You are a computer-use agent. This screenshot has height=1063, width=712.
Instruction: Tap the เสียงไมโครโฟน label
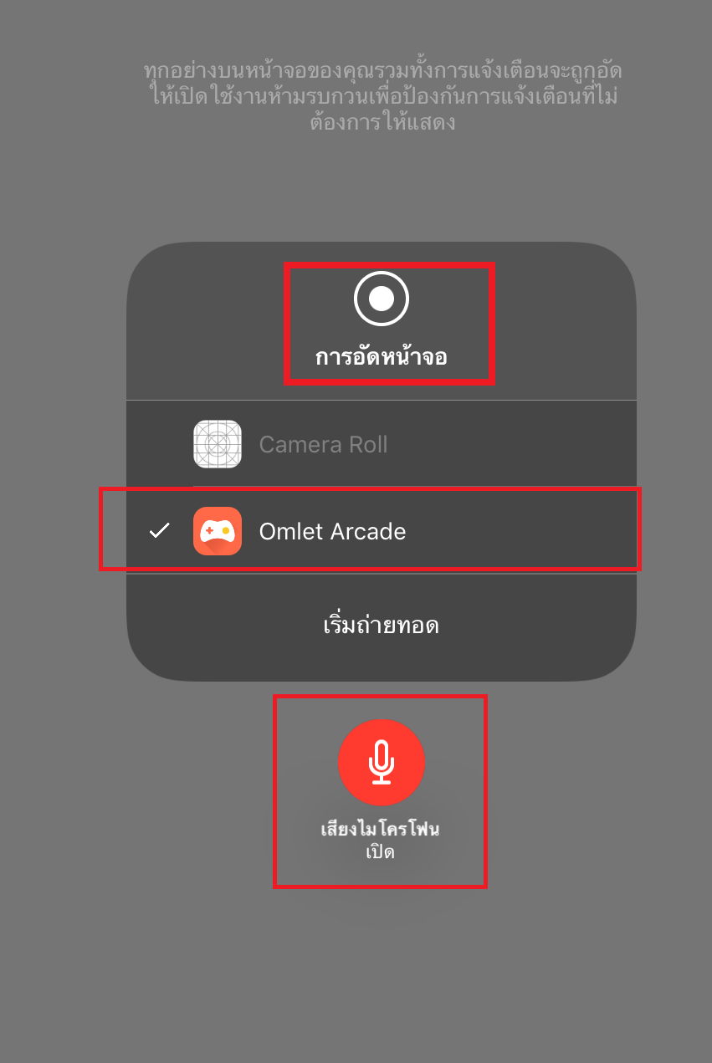click(x=382, y=830)
